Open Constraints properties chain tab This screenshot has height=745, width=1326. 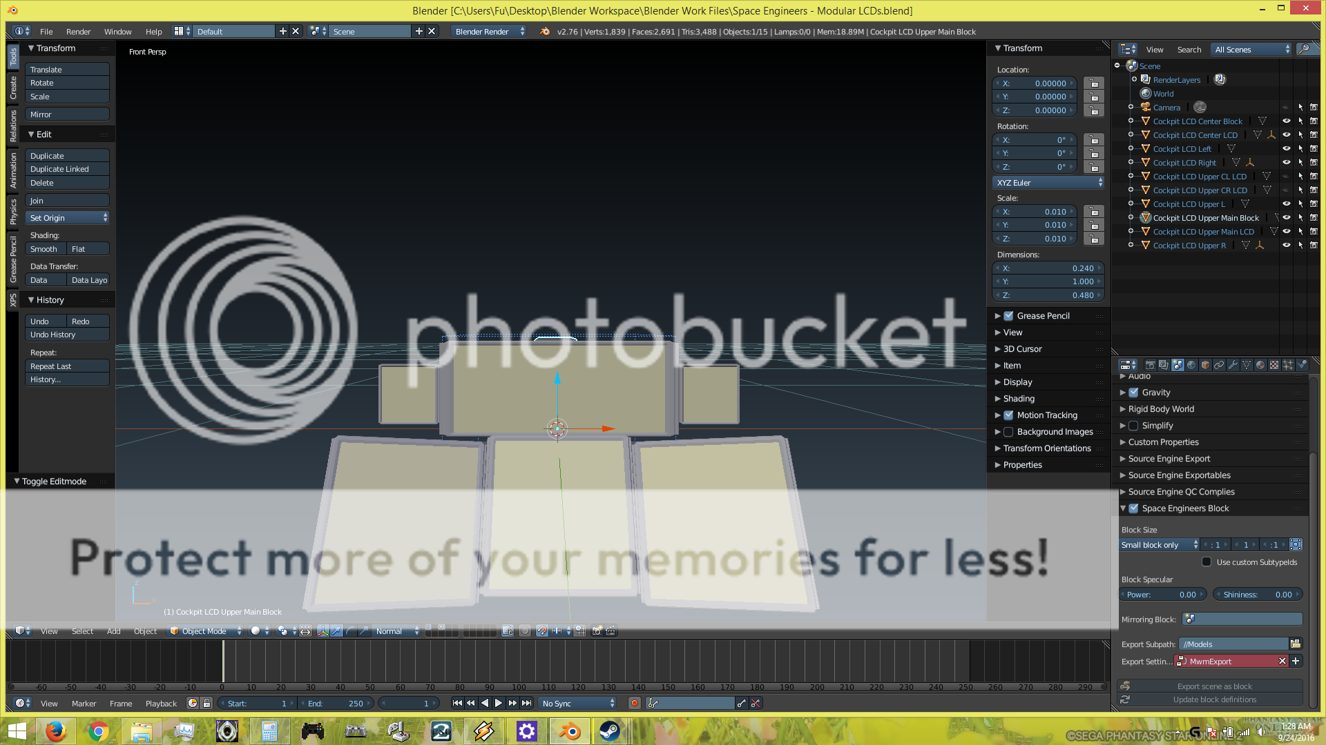(x=1219, y=365)
